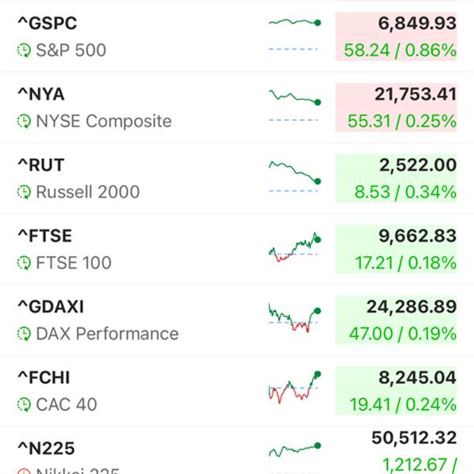The height and width of the screenshot is (474, 474).
Task: Tap the clock icon beside CAC 40
Action: point(24,404)
